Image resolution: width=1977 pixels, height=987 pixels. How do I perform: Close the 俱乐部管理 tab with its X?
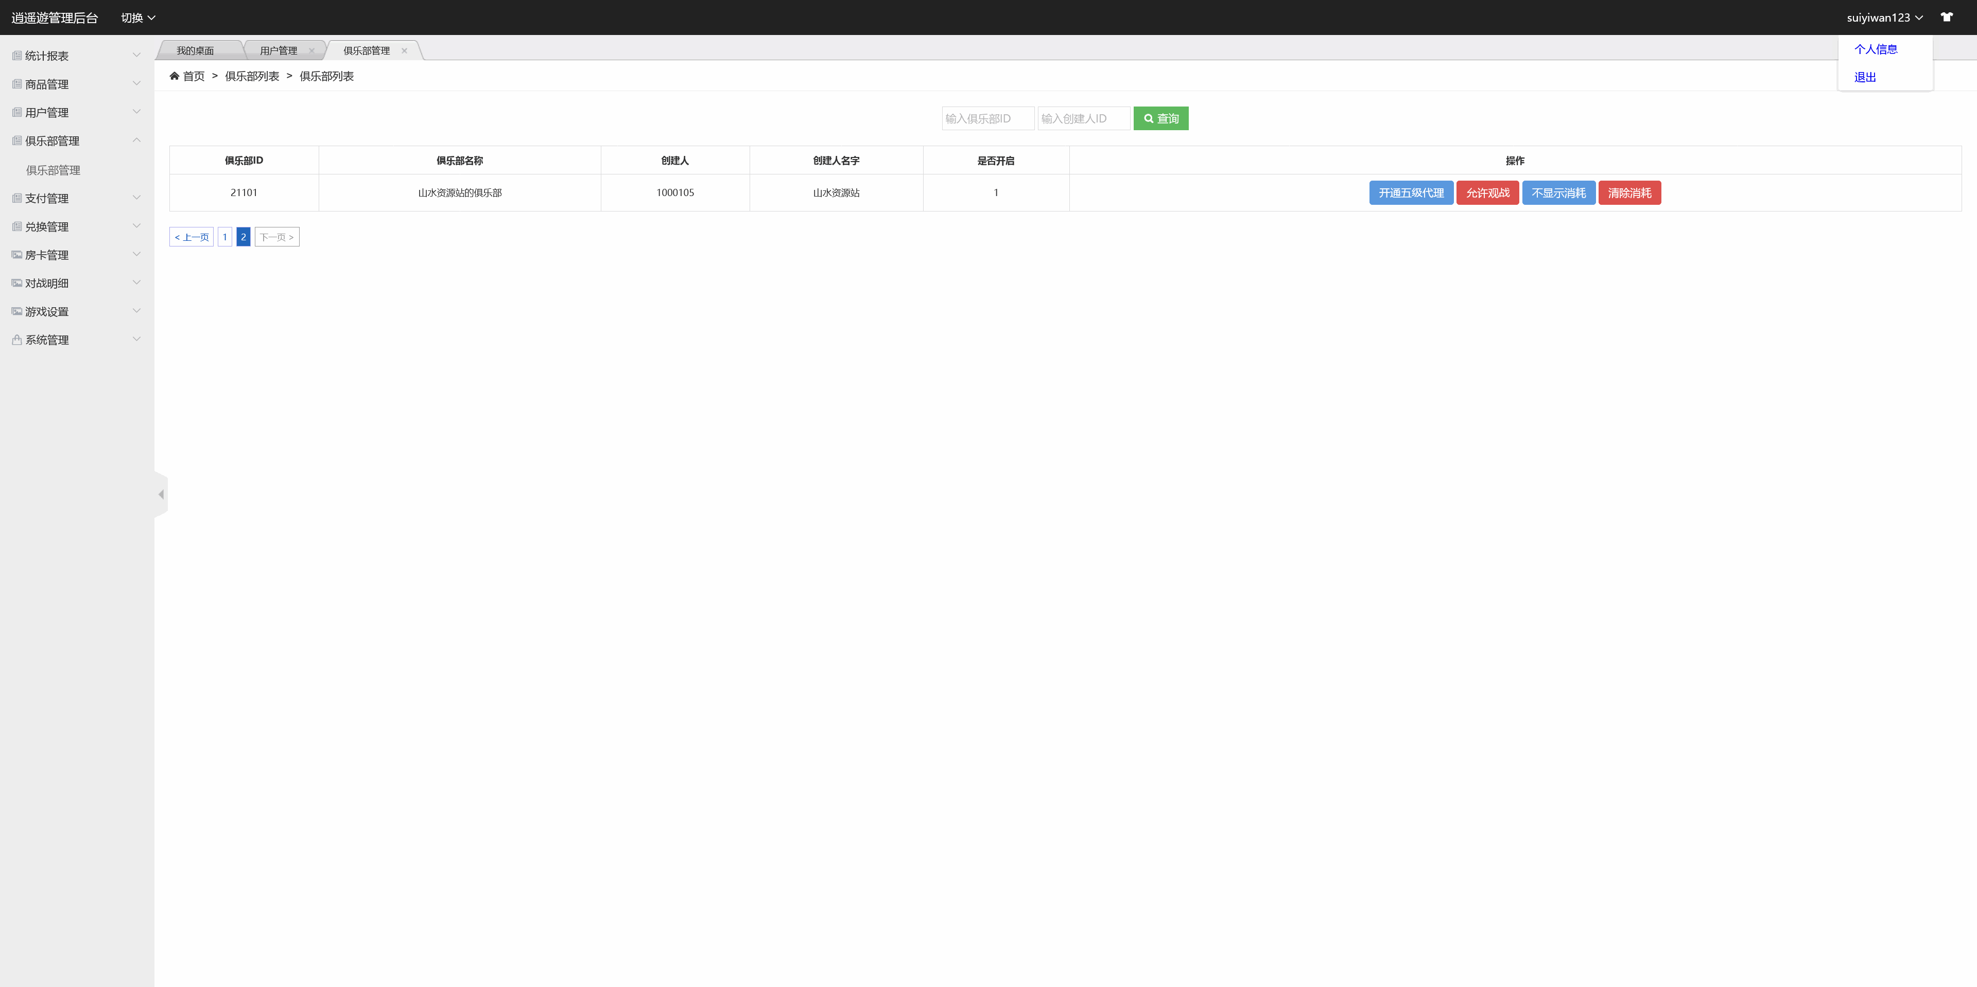pos(405,50)
